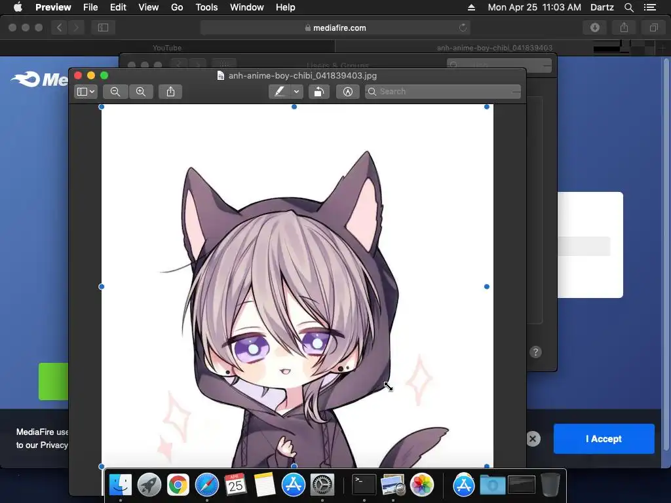Click the Safari page scrollbar at right edge

tap(666, 255)
